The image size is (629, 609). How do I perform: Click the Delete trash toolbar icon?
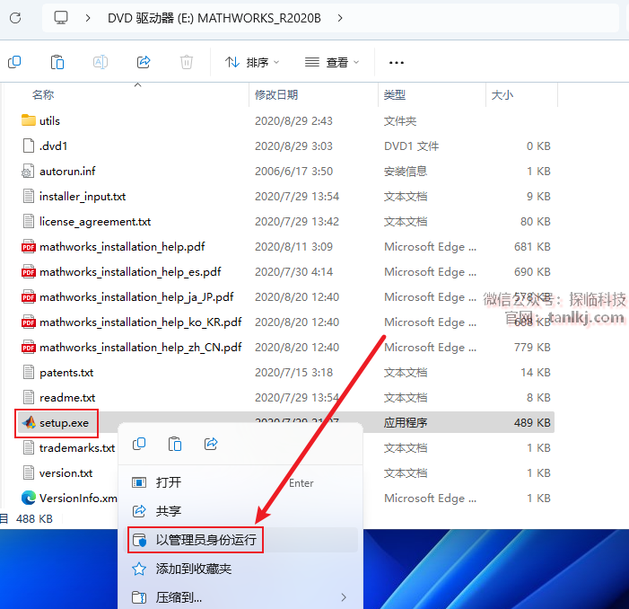point(187,62)
